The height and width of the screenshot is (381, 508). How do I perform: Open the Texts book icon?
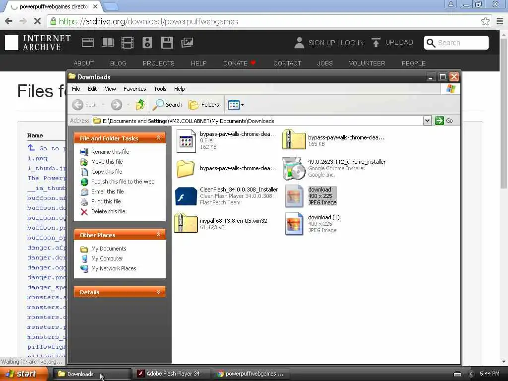[108, 43]
